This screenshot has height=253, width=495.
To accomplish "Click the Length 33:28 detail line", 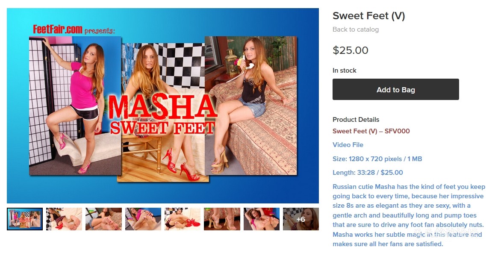I will tap(368, 173).
